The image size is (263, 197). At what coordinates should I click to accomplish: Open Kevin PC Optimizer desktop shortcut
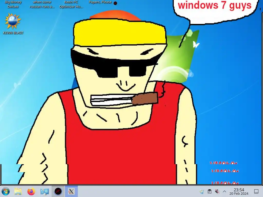tap(71, 4)
